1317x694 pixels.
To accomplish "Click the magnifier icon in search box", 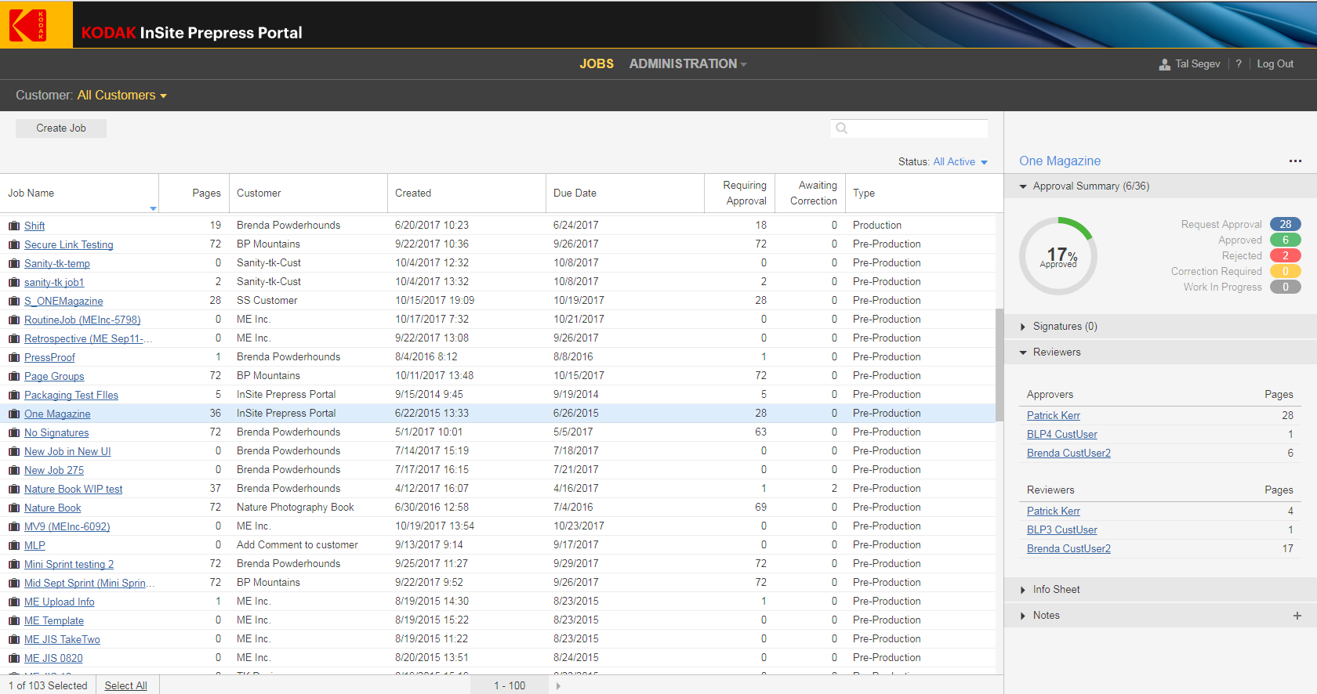I will (841, 128).
